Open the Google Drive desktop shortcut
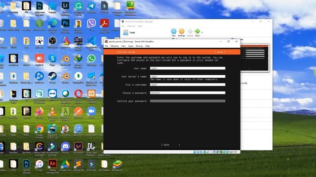Screen dimensions: 316x177 66,165
